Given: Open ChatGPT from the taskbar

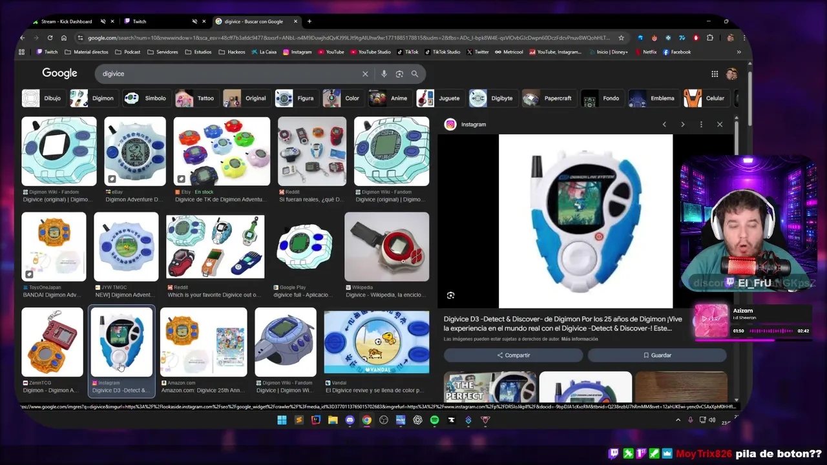Looking at the screenshot, I should 417,420.
